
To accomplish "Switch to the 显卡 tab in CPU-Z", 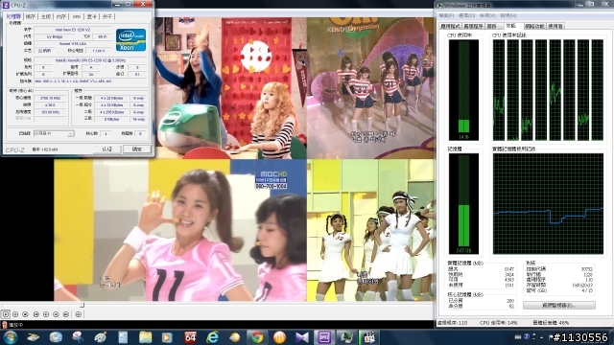I will coord(92,16).
